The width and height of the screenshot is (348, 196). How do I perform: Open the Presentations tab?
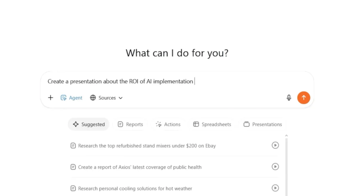[x=262, y=124]
